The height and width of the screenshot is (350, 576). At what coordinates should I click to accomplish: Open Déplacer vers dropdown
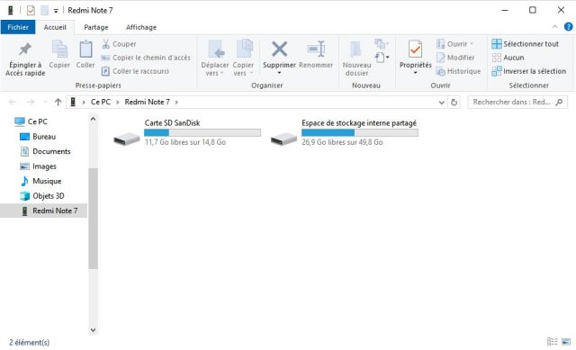tap(215, 58)
